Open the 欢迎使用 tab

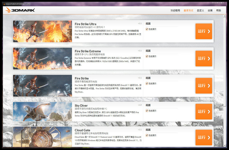[x=175, y=10]
